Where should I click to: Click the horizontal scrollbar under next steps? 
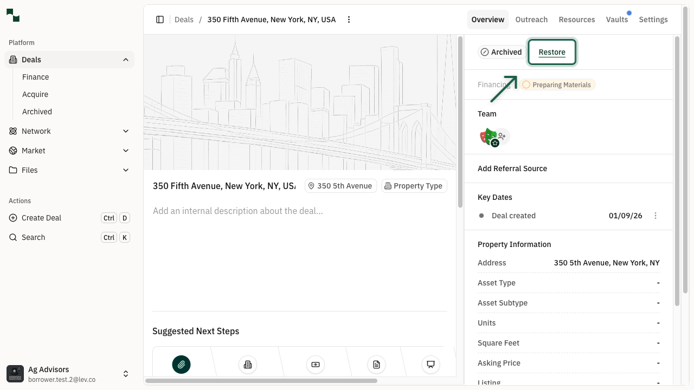pos(261,381)
